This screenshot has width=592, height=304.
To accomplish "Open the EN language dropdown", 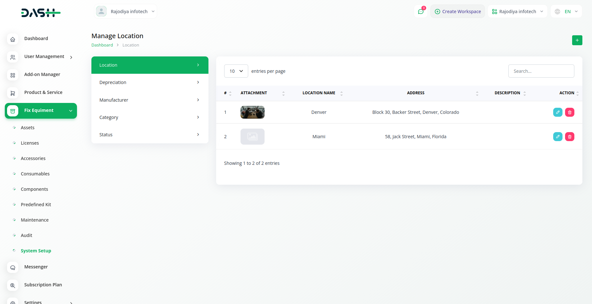I will tap(566, 12).
